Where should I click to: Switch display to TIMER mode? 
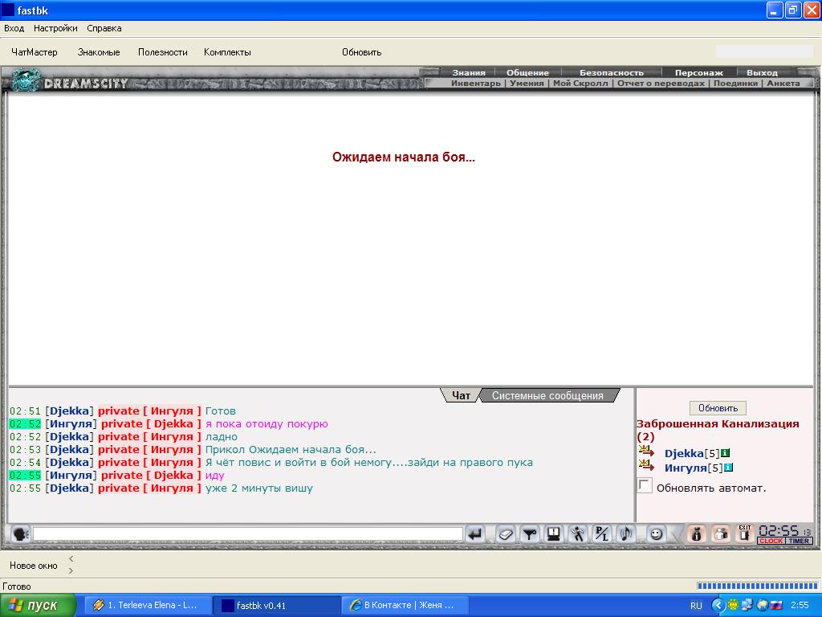[x=799, y=541]
